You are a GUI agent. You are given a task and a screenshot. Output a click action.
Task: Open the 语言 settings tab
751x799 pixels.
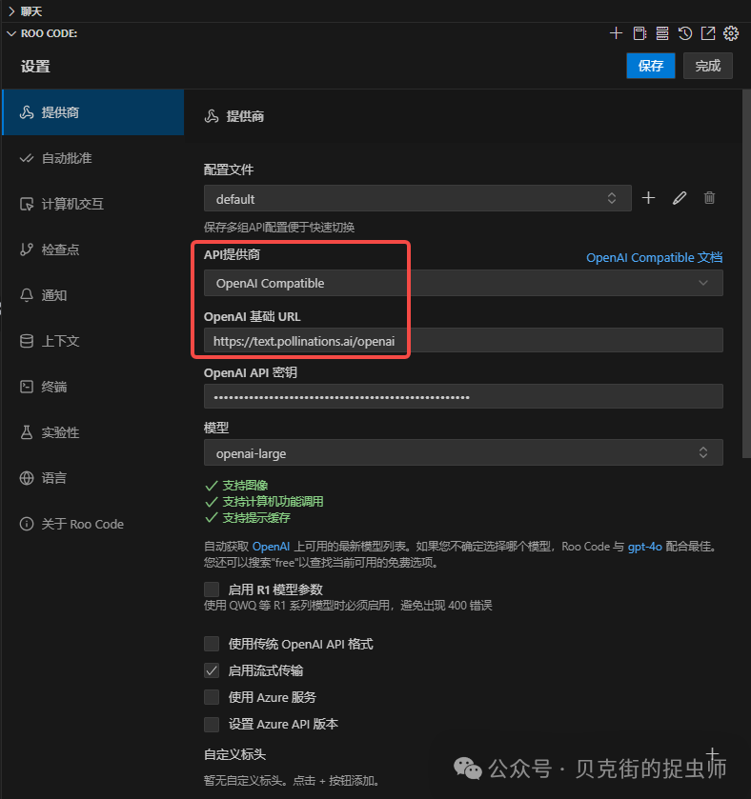point(93,478)
